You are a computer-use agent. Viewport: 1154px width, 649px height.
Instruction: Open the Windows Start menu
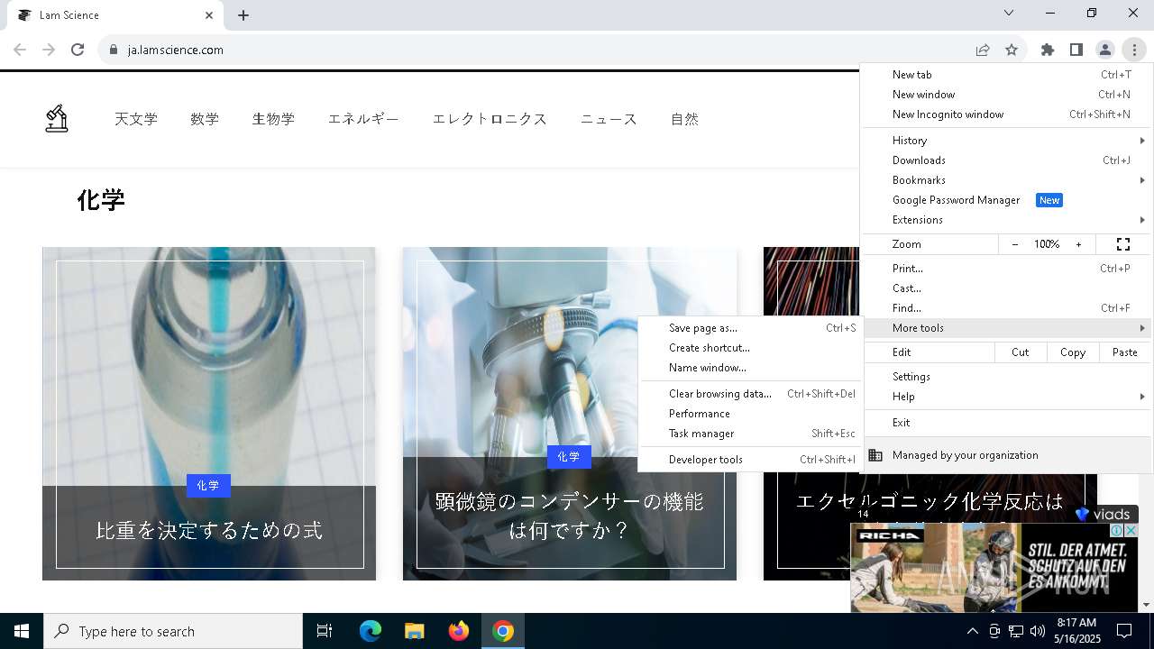click(x=22, y=631)
